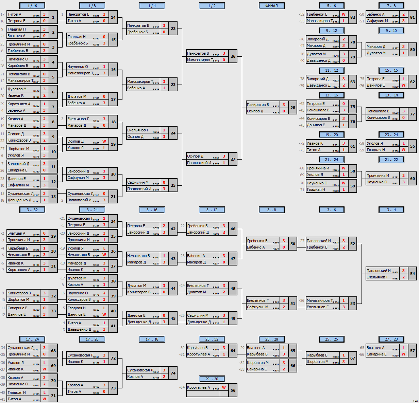Click "Емельянов Г" in match 54
Viewport: 419px width, 403px height.
click(x=378, y=277)
